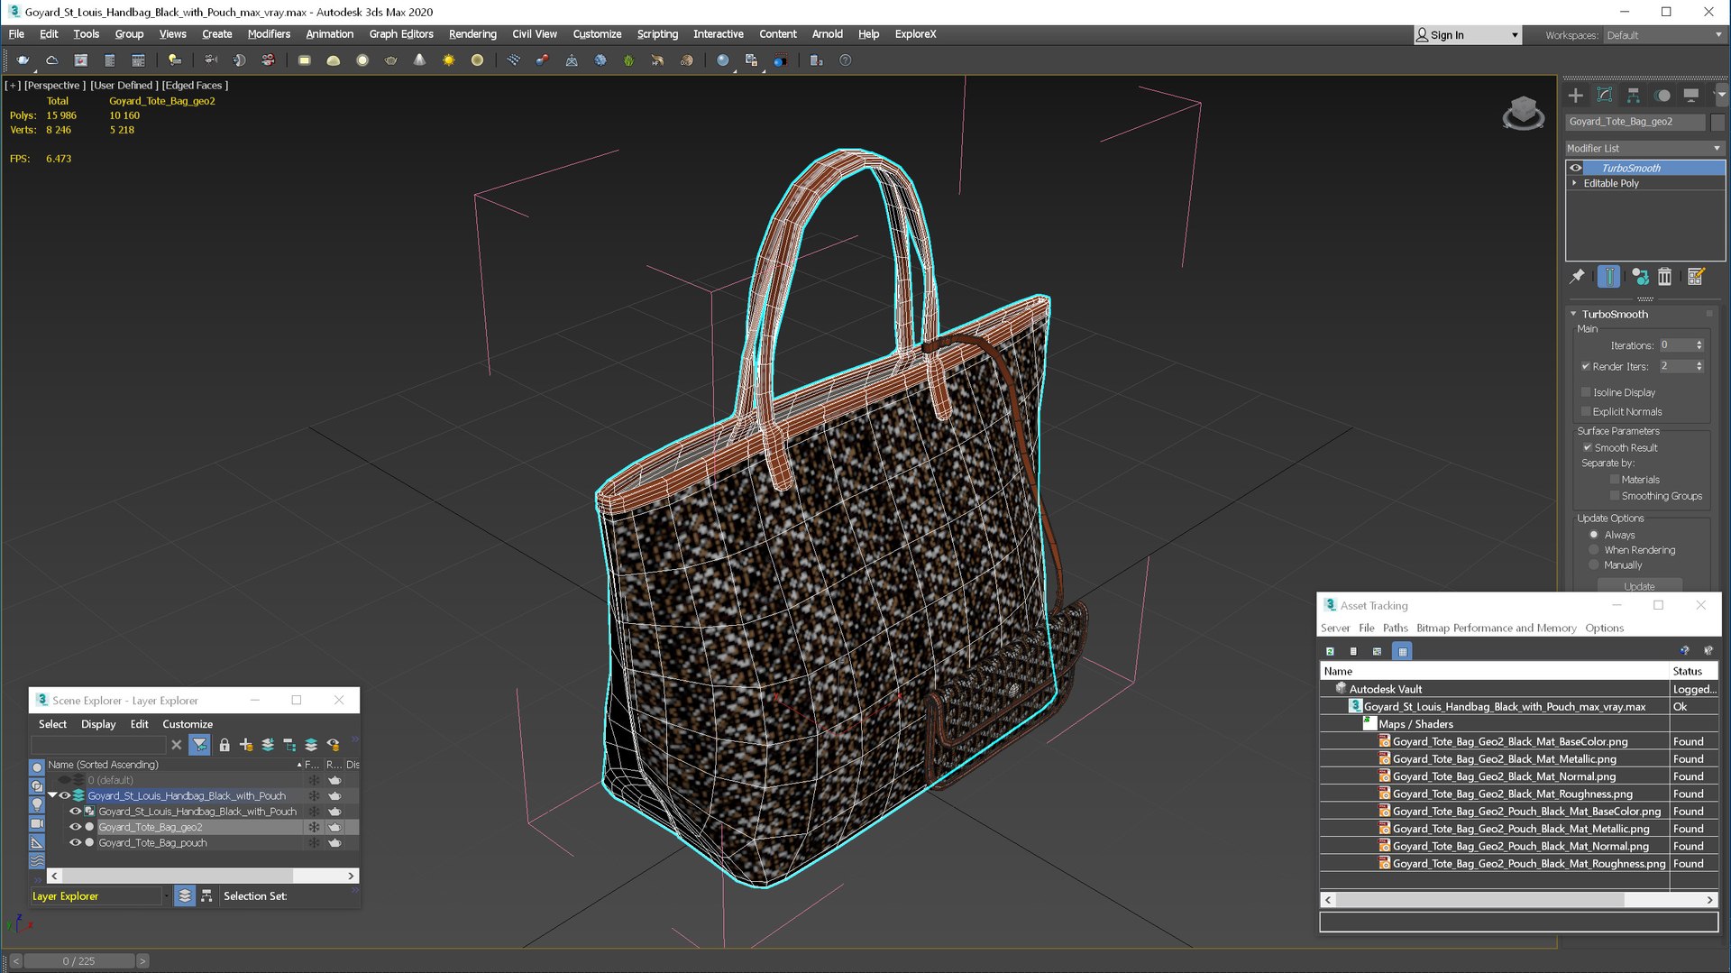
Task: Toggle TurboSmooth modifier visibility eye
Action: (1576, 168)
